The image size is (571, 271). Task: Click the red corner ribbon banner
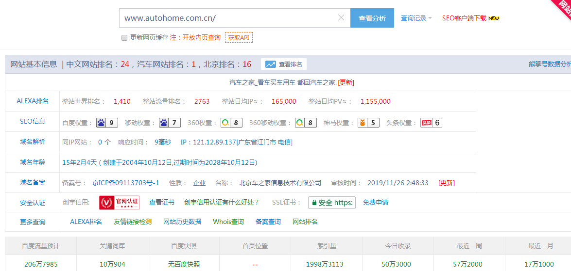pyautogui.click(x=563, y=7)
